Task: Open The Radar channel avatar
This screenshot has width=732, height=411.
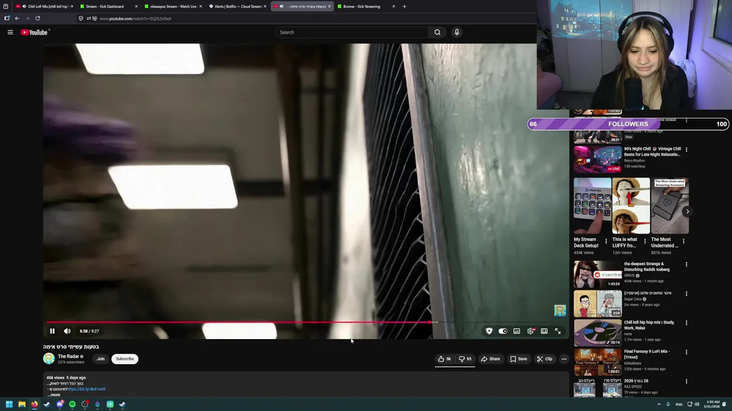Action: tap(49, 358)
